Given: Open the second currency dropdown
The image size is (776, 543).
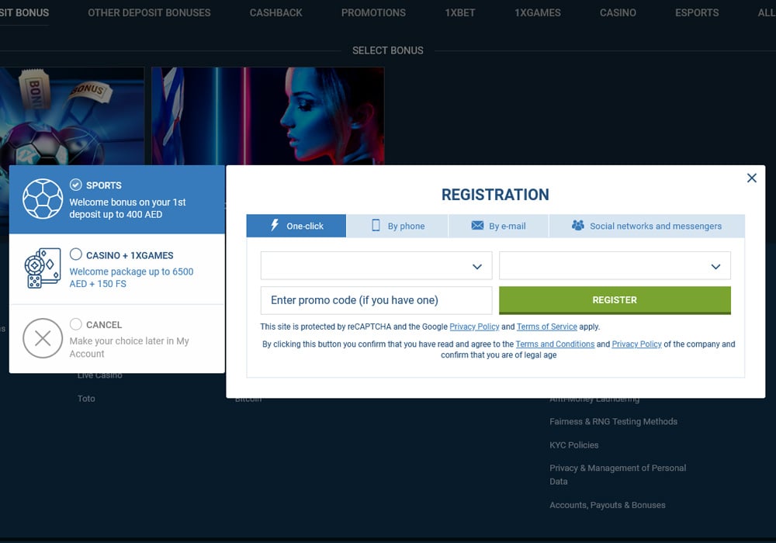Looking at the screenshot, I should (615, 266).
